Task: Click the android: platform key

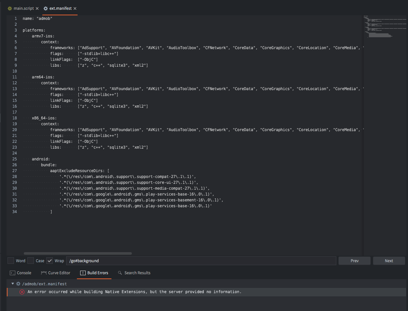Action: 41,159
